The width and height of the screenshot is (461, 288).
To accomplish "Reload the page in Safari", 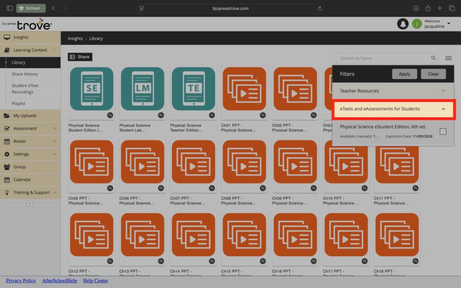I will 320,9.
